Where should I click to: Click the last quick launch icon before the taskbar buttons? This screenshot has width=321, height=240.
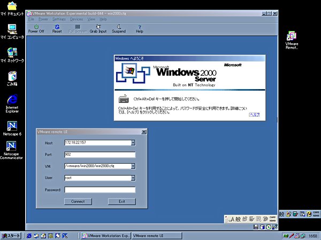pyautogui.click(x=65, y=236)
